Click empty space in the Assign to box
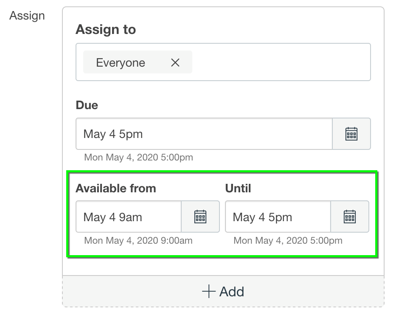Image resolution: width=399 pixels, height=315 pixels. (280, 62)
